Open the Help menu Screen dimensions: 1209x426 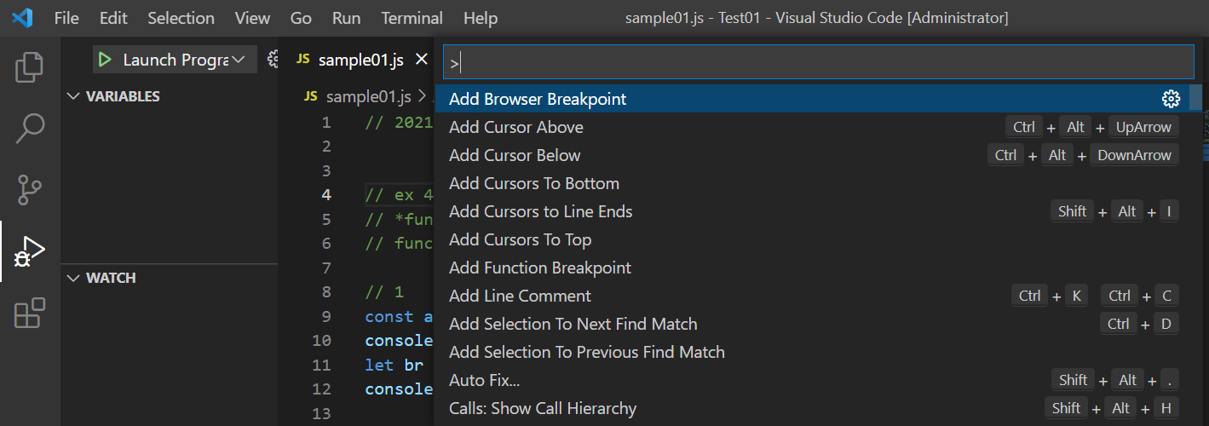481,18
